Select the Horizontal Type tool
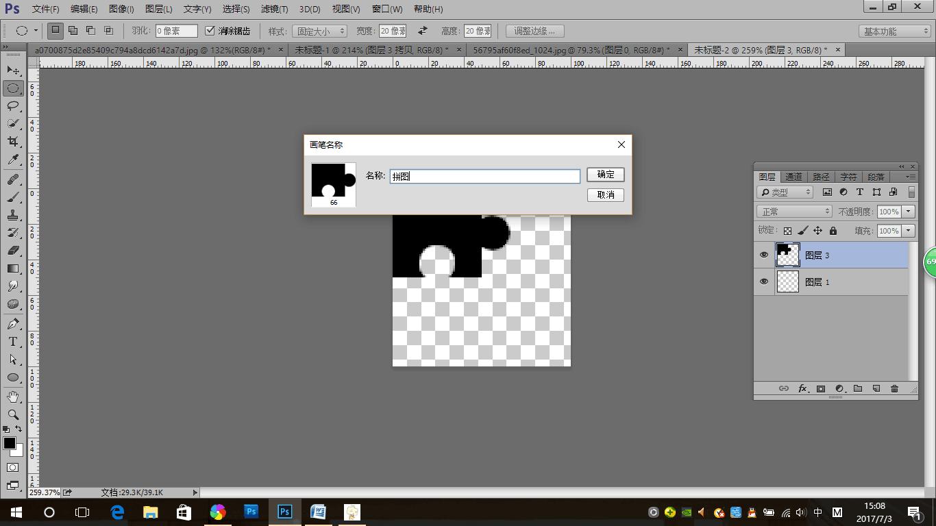936x526 pixels. [13, 342]
